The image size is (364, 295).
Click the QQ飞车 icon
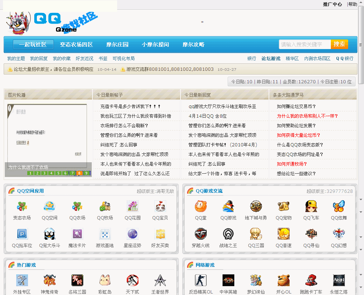[311, 206]
